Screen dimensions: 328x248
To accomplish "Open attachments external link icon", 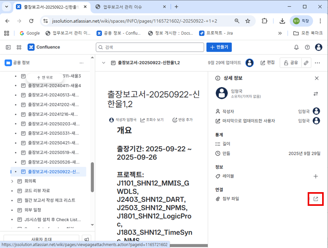I will pyautogui.click(x=315, y=199).
